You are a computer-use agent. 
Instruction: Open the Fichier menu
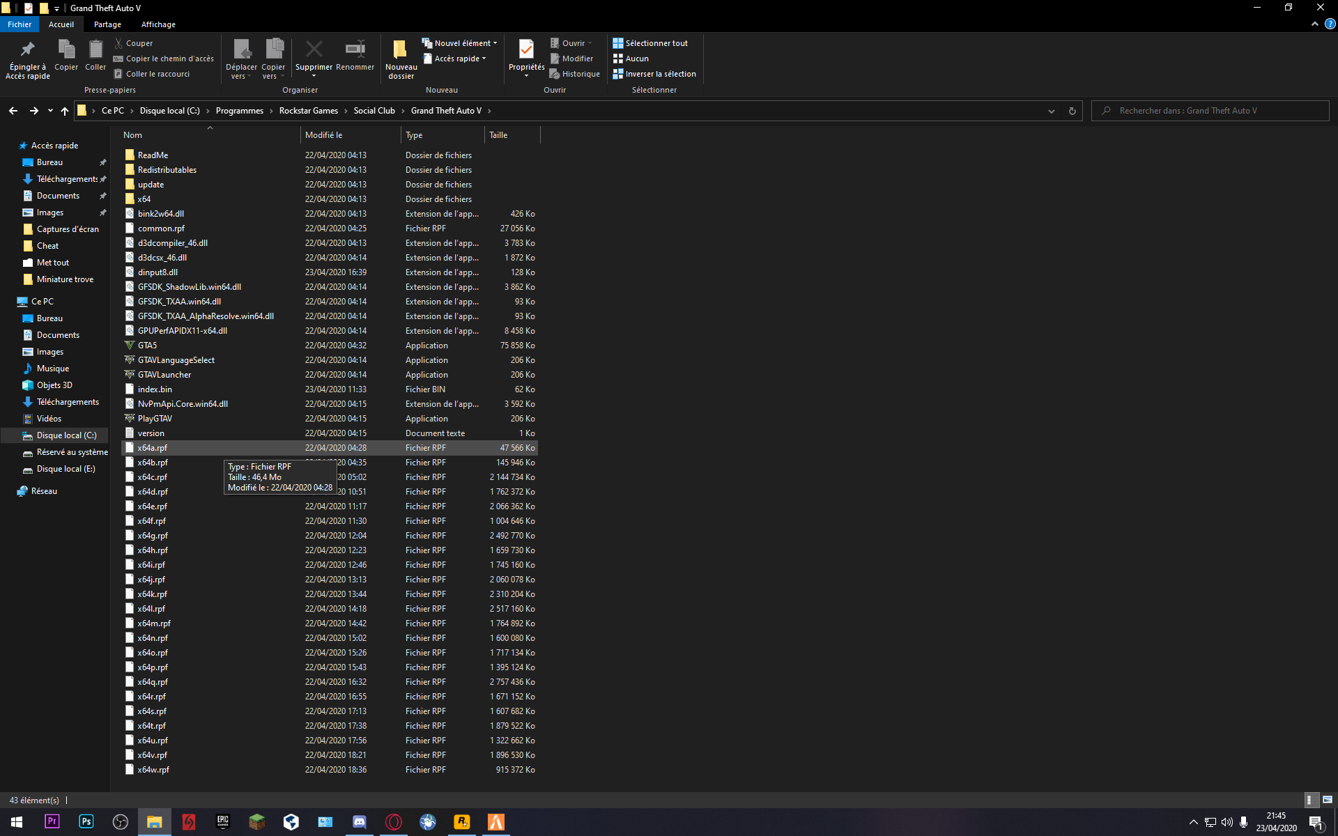point(20,24)
